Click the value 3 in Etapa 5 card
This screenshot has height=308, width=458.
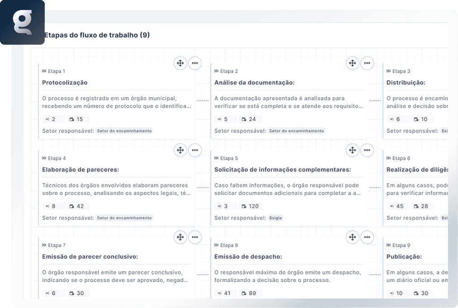[226, 206]
